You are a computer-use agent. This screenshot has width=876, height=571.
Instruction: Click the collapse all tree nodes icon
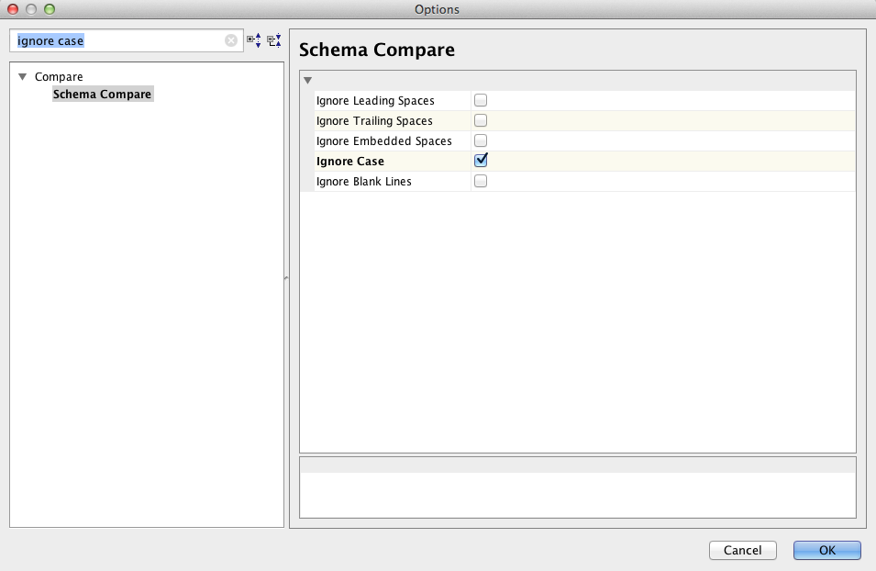tap(273, 40)
